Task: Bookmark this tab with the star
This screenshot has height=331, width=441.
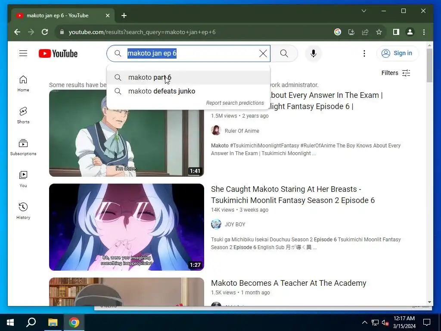Action: 379,32
